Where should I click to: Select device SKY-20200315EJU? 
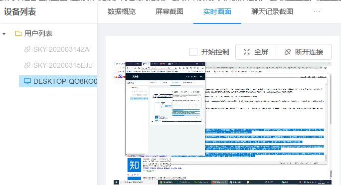[63, 65]
